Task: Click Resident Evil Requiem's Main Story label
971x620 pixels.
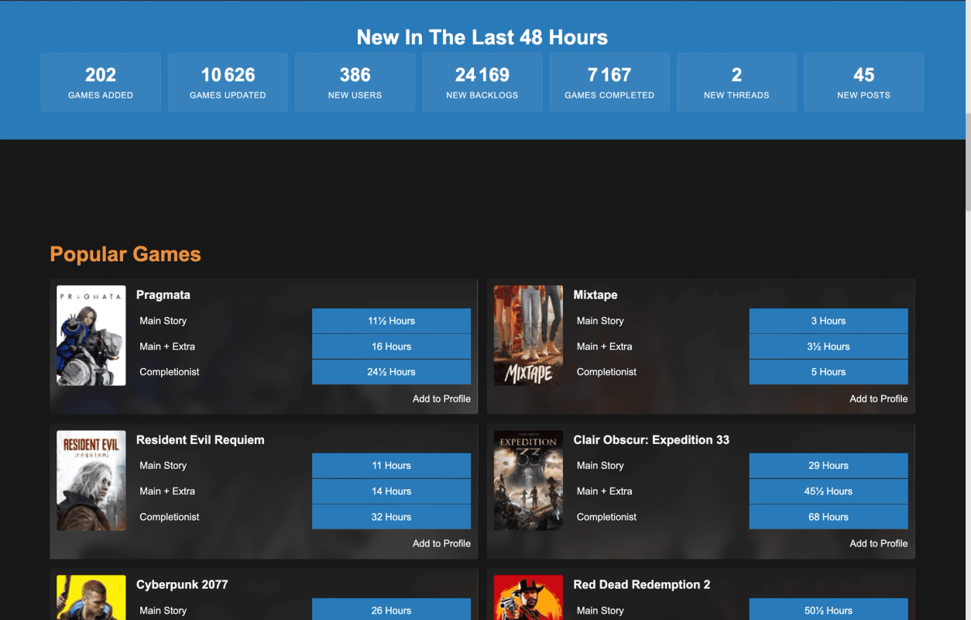Action: (163, 466)
